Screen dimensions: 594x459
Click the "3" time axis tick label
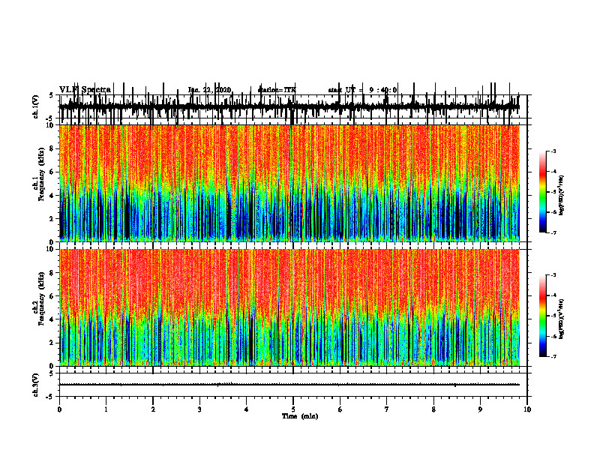pyautogui.click(x=199, y=409)
